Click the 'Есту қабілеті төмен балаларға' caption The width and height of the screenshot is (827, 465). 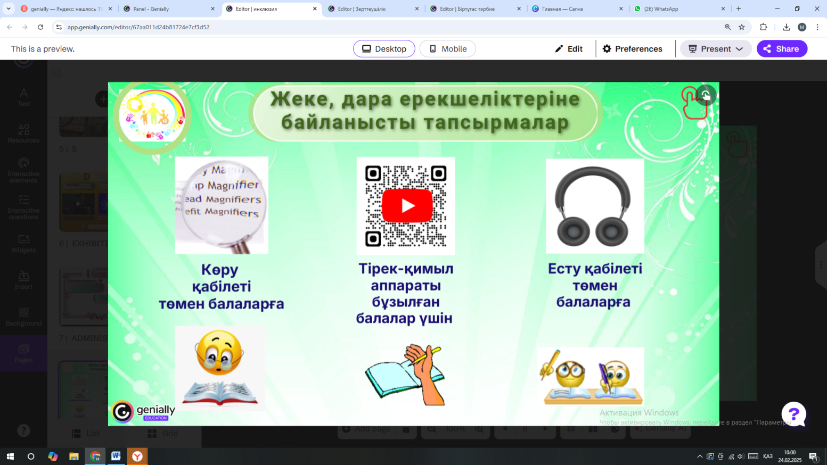point(595,285)
